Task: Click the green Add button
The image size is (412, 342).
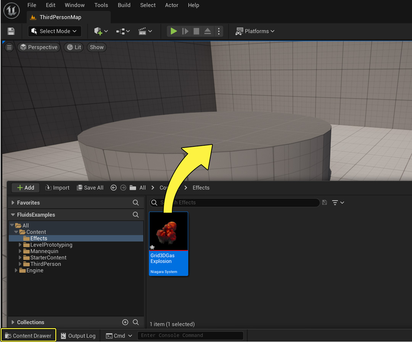Action: coord(25,188)
